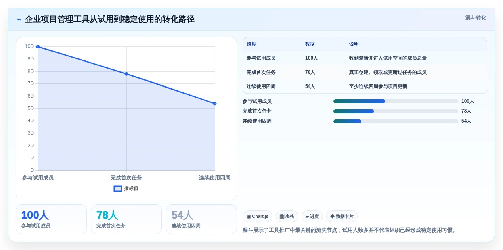Screen dimensions: 503x250
Task: Click the 连续使用四周 progress bar
Action: 396,121
